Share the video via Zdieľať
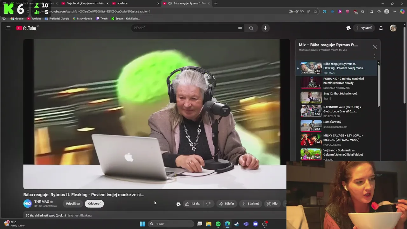The image size is (407, 229). tap(226, 204)
